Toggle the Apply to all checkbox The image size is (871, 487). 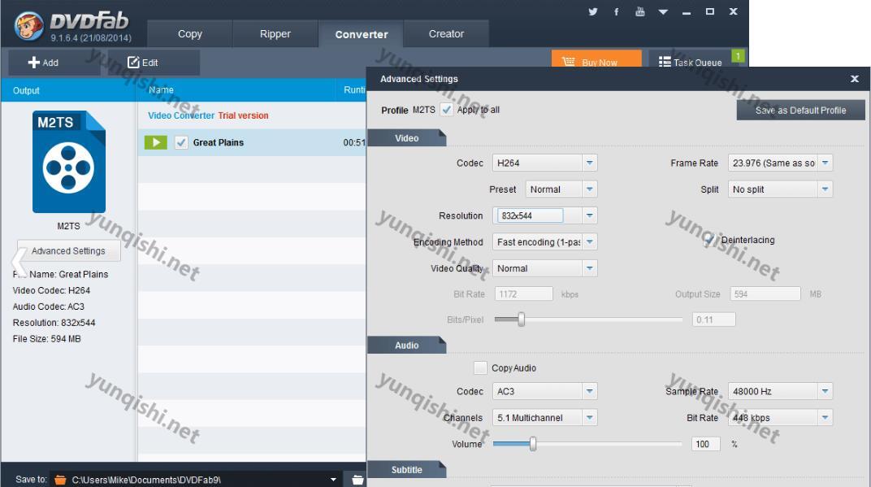click(x=447, y=110)
